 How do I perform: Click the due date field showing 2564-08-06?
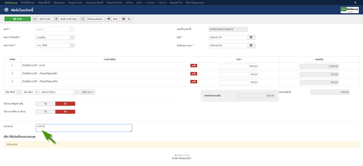click(228, 46)
